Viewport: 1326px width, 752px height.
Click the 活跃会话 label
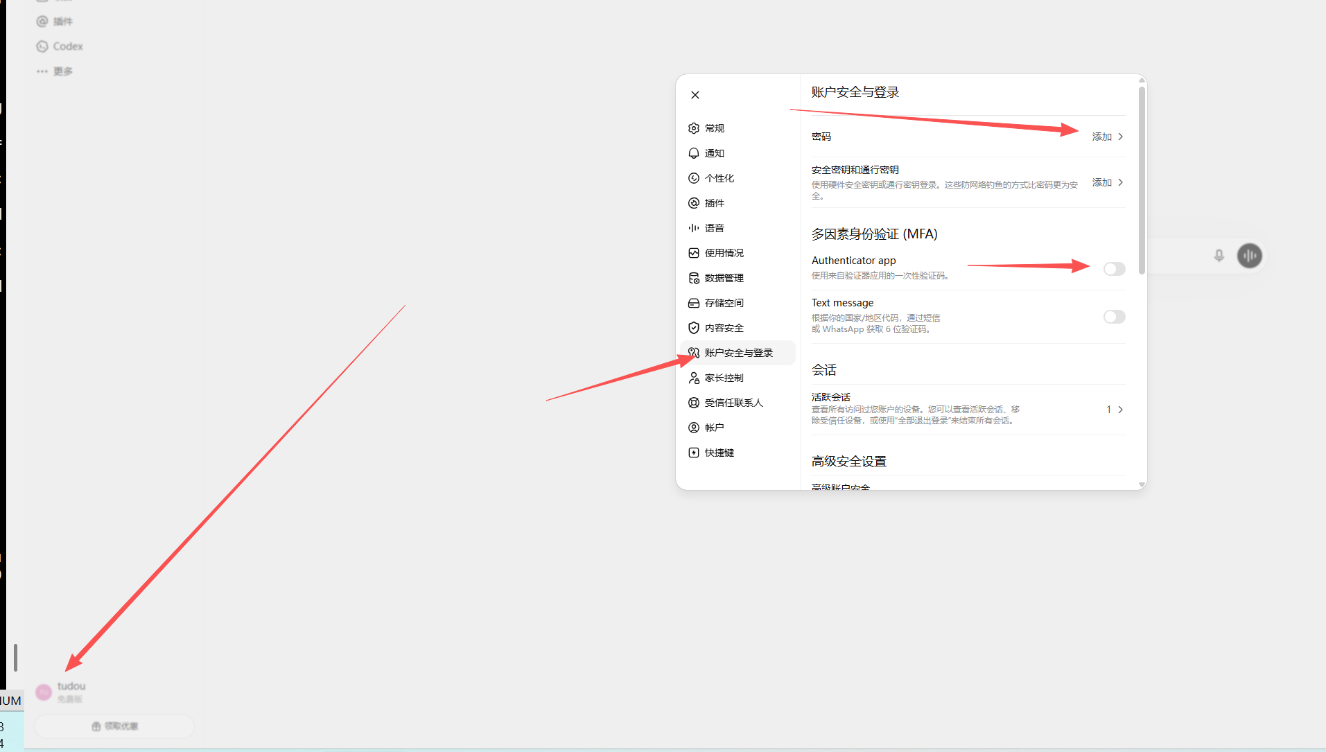830,397
